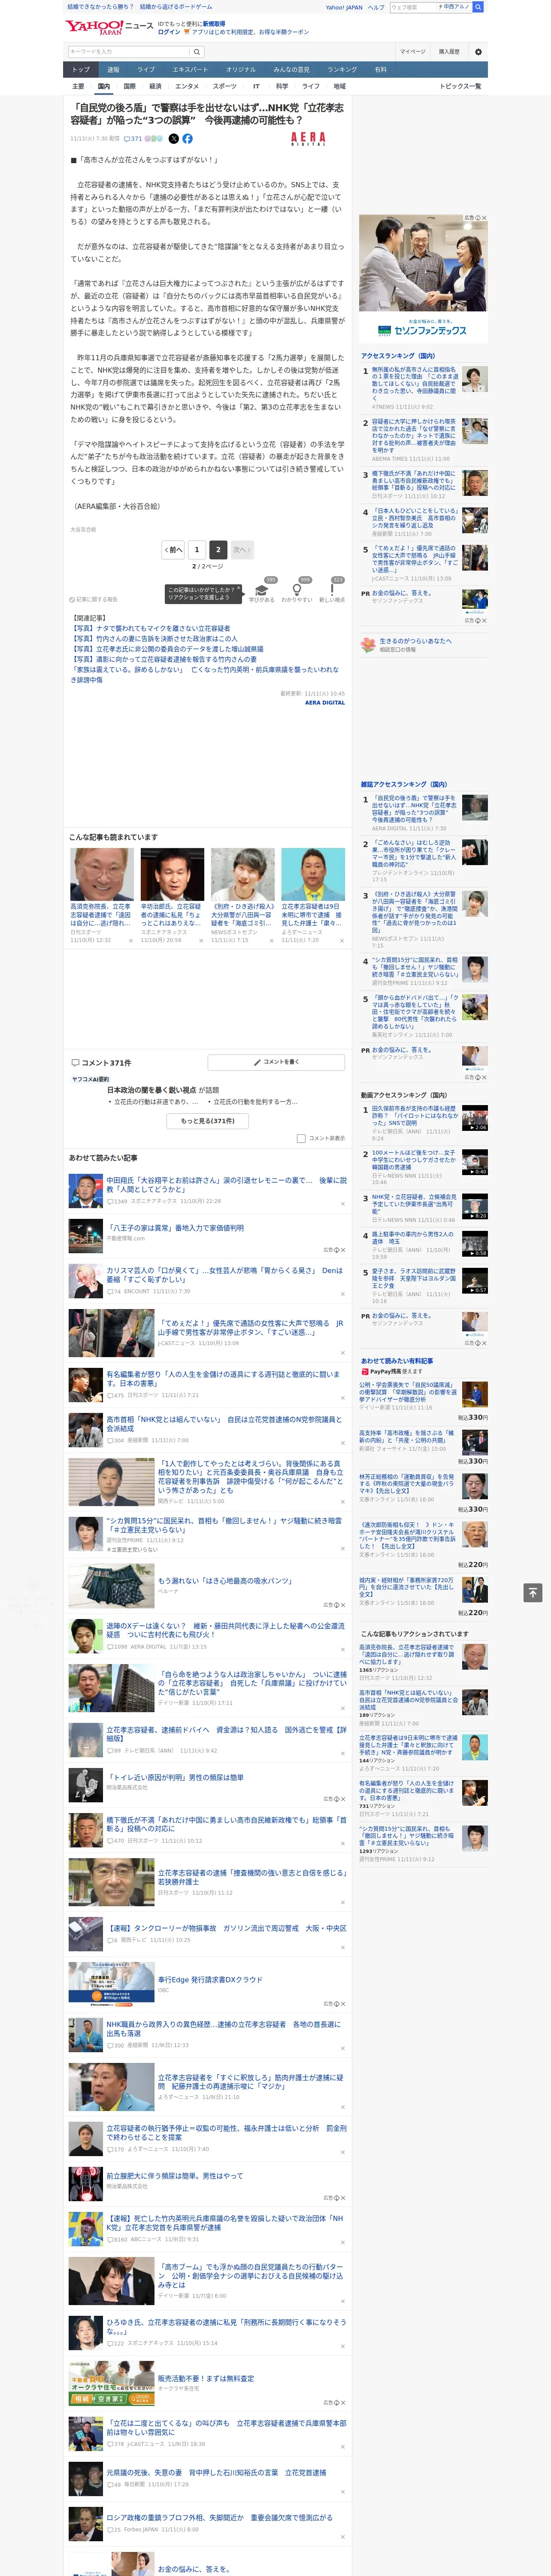Select the みんなの意見 navigation tab
This screenshot has width=551, height=2576.
pyautogui.click(x=291, y=70)
